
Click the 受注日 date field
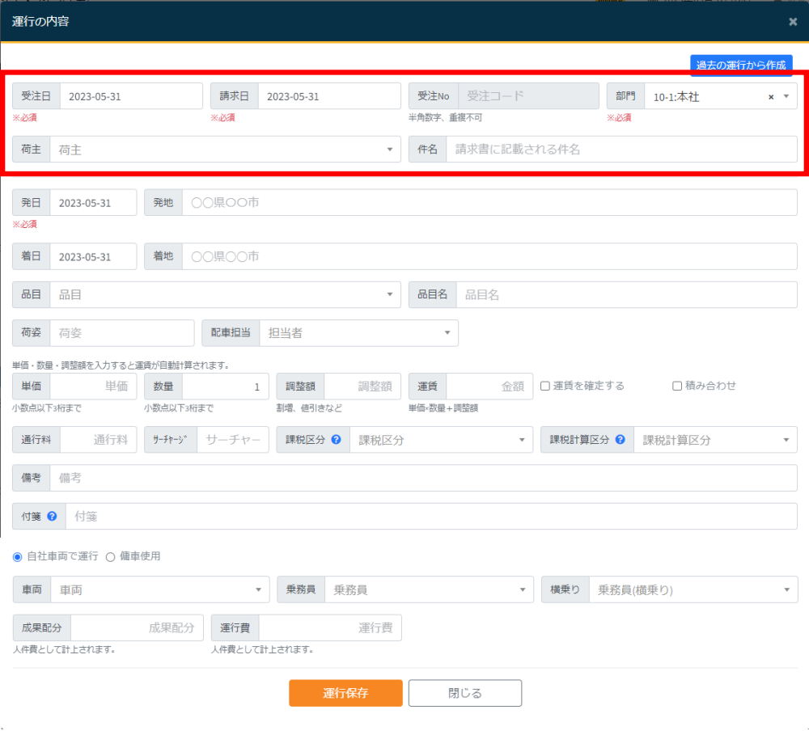tap(131, 96)
